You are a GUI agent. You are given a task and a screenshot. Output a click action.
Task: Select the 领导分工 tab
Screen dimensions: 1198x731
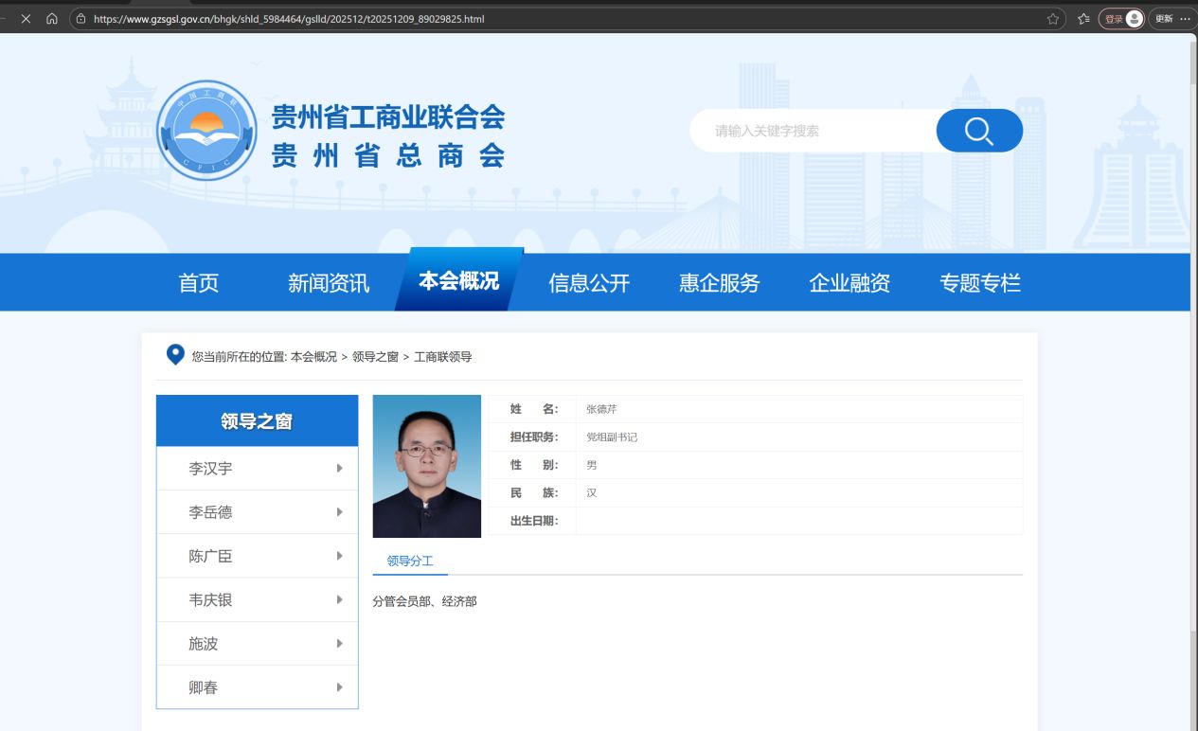point(410,561)
